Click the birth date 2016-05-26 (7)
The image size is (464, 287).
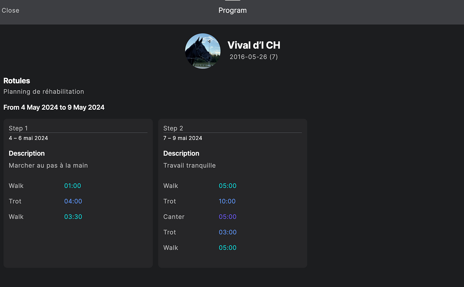254,57
